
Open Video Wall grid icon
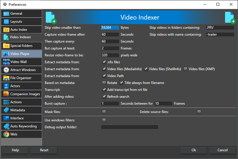(x=6, y=62)
